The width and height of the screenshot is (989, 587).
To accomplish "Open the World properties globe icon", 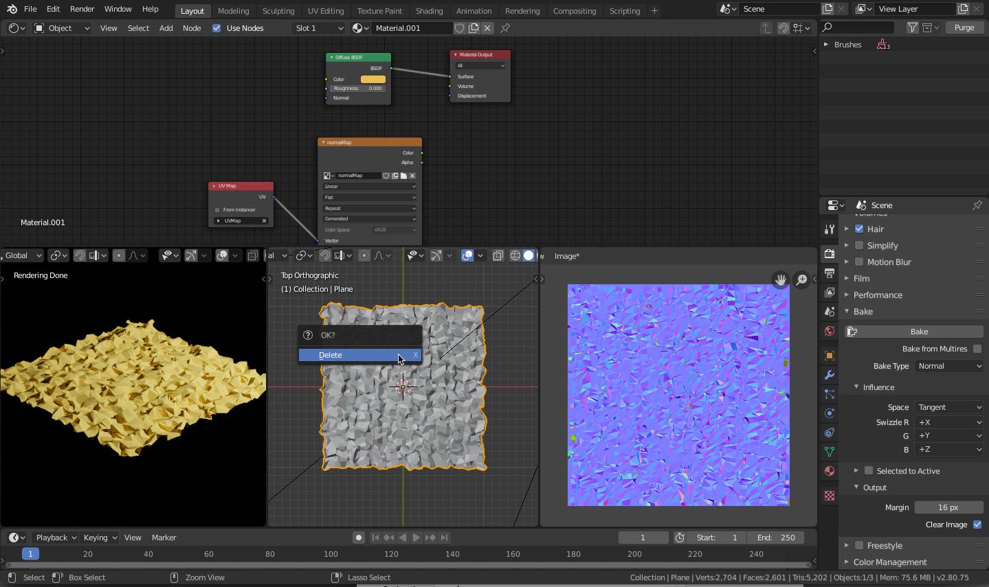I will click(830, 331).
